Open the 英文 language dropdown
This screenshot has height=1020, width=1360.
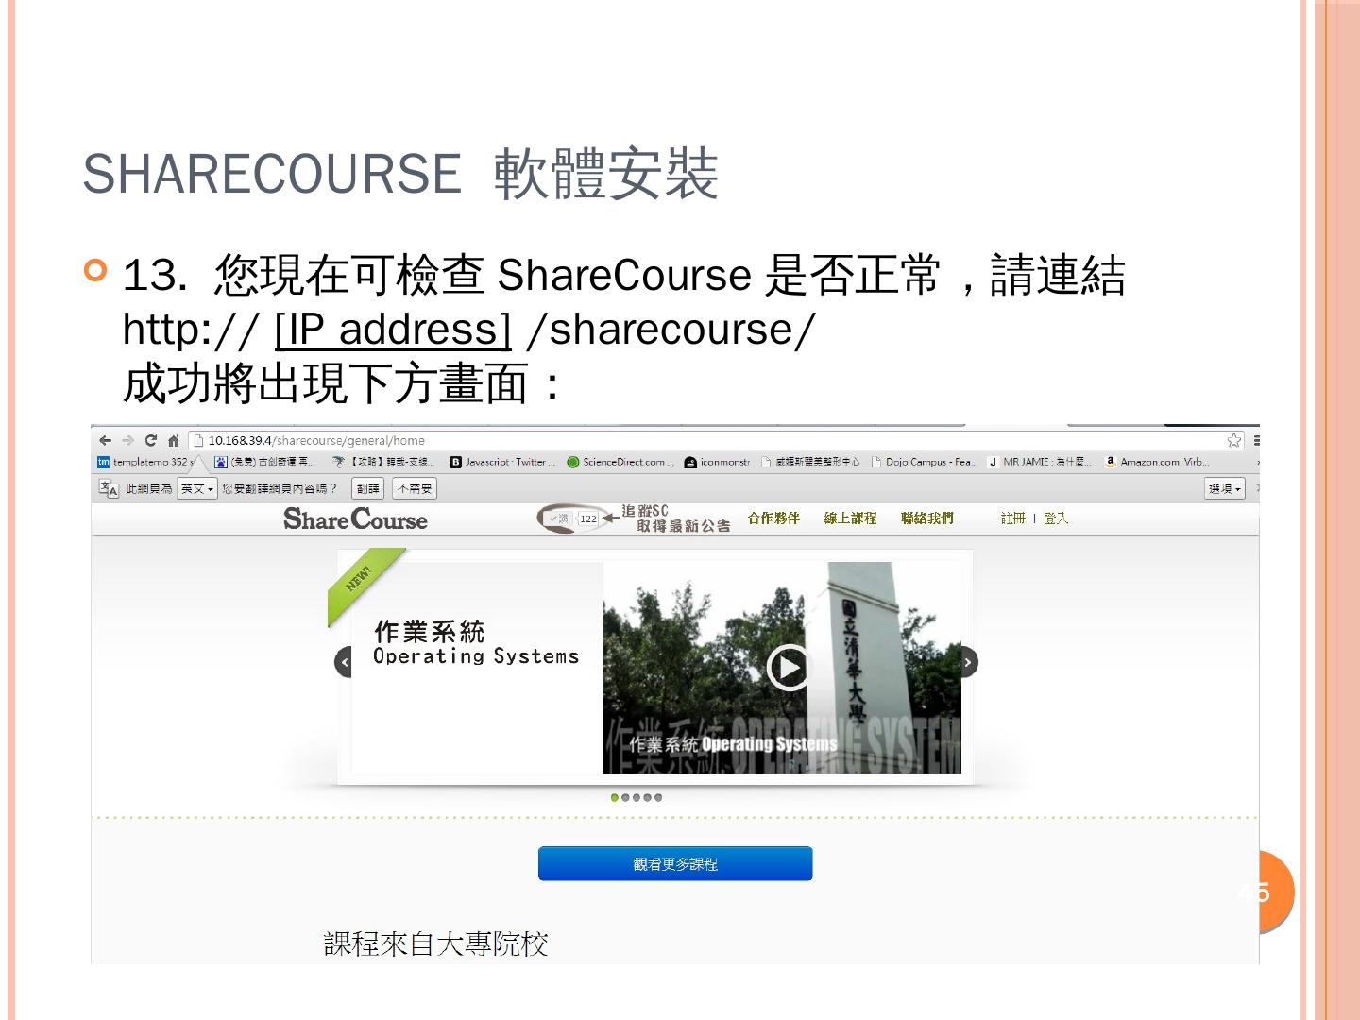(x=197, y=488)
